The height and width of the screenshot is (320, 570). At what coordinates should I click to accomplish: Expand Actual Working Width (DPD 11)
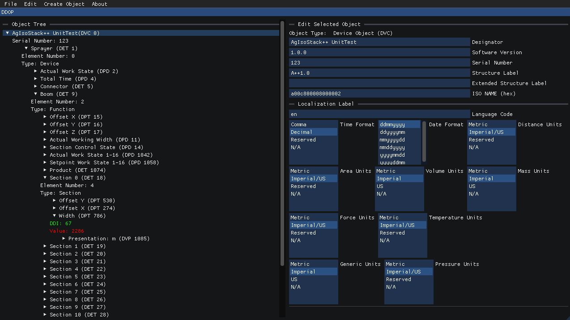45,140
